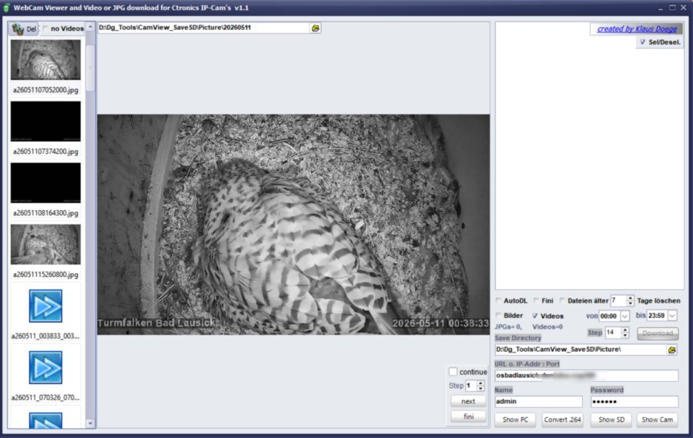
Task: Click the Password input field
Action: point(634,401)
